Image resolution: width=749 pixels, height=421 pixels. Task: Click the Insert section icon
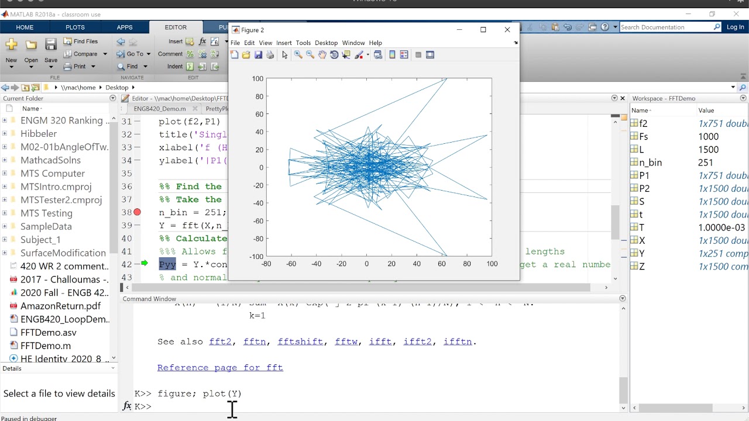(x=190, y=42)
